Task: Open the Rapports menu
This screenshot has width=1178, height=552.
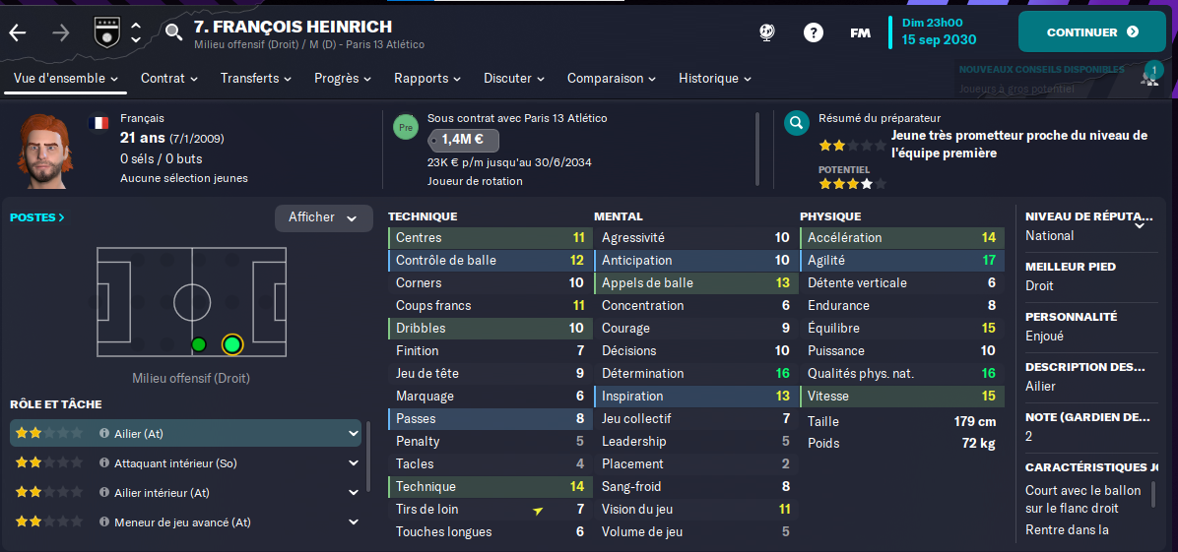Action: pos(427,78)
